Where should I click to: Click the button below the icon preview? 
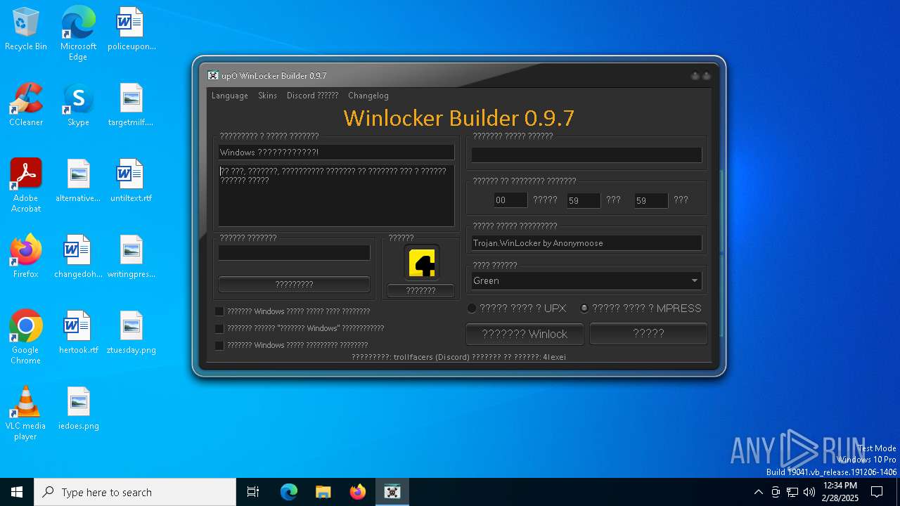point(420,291)
